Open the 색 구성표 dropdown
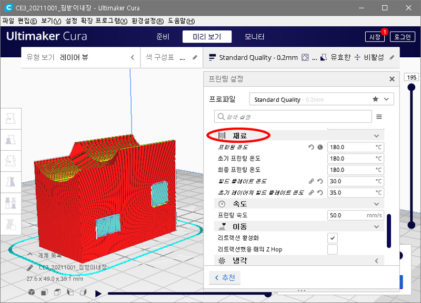Screen dimensions: 421x303 tap(172, 57)
